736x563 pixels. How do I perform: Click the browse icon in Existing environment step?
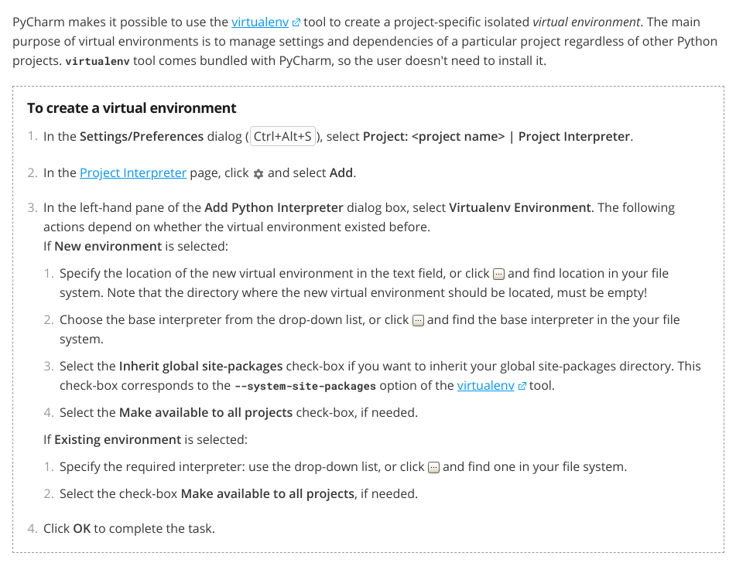(x=433, y=467)
